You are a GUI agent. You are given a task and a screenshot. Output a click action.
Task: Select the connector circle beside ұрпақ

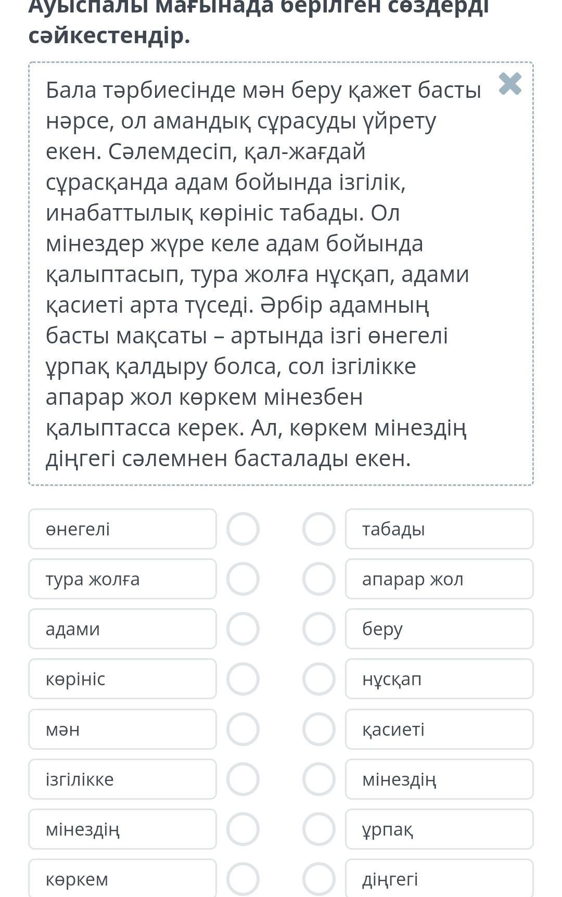click(319, 829)
